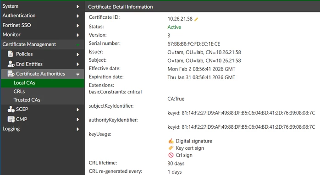Image resolution: width=320 pixels, height=175 pixels.
Task: Open the Authentication menu
Action: click(x=42, y=16)
